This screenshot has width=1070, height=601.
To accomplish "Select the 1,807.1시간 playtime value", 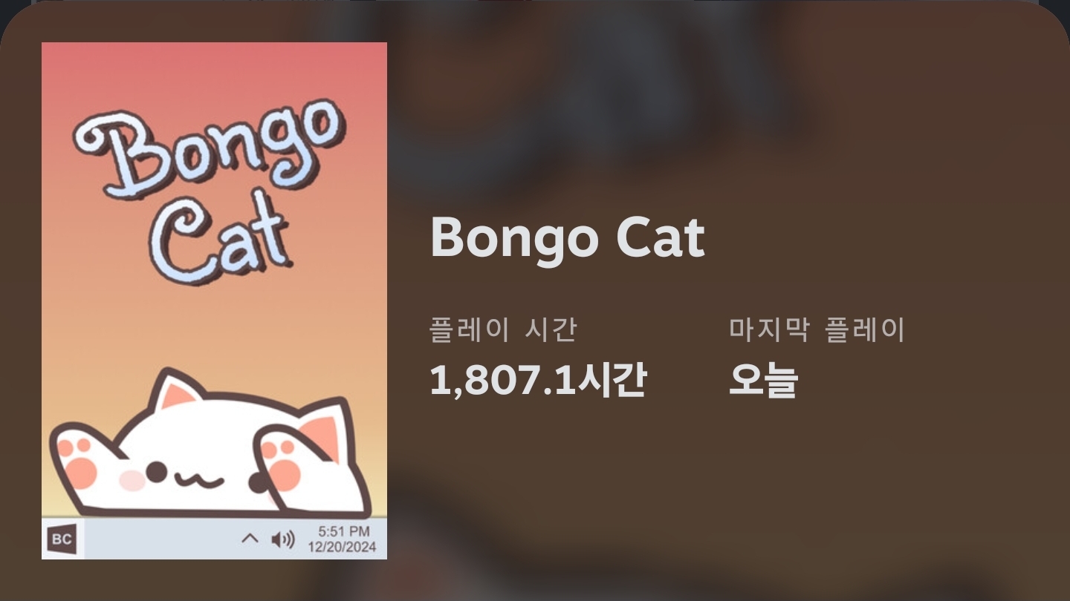I will tap(538, 380).
